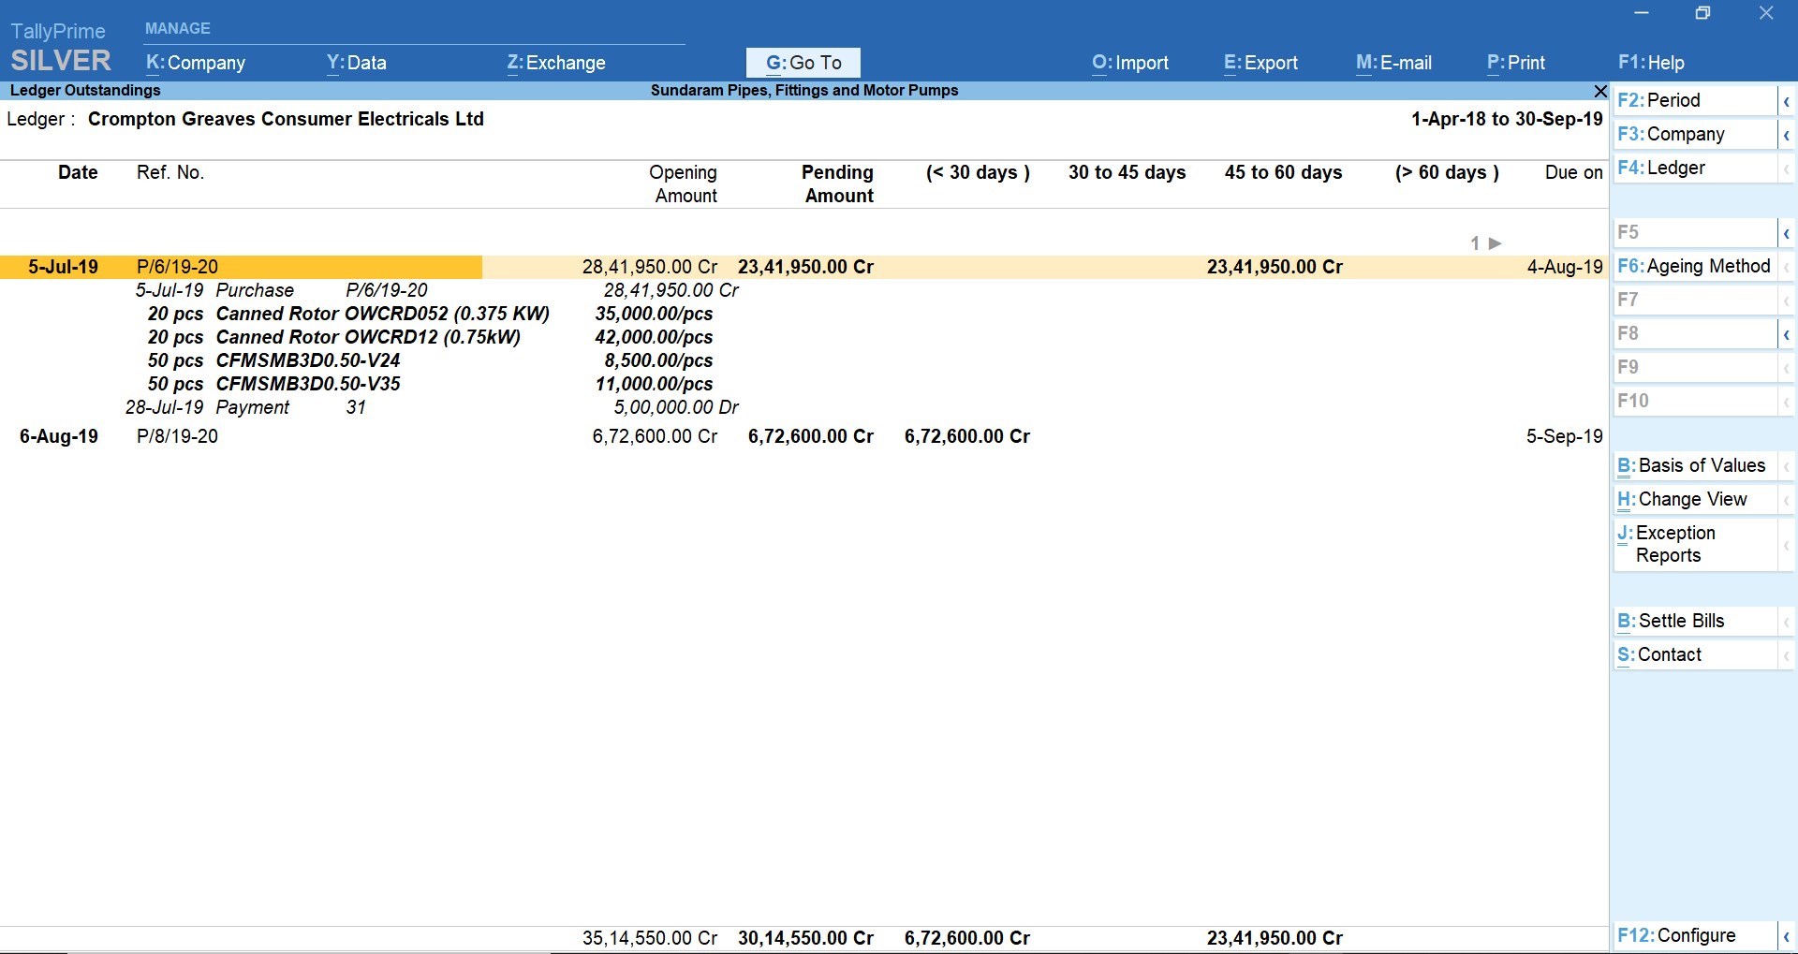Open the E: Export menu
This screenshot has width=1798, height=954.
1260,63
